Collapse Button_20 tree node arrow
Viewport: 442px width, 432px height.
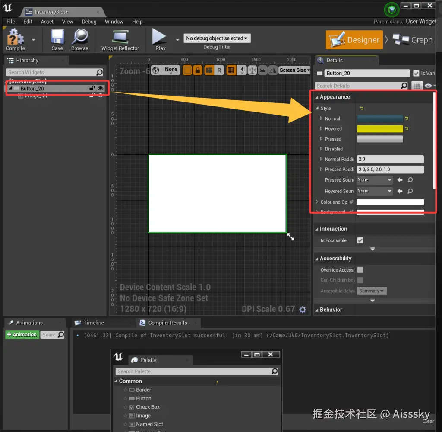(x=10, y=88)
